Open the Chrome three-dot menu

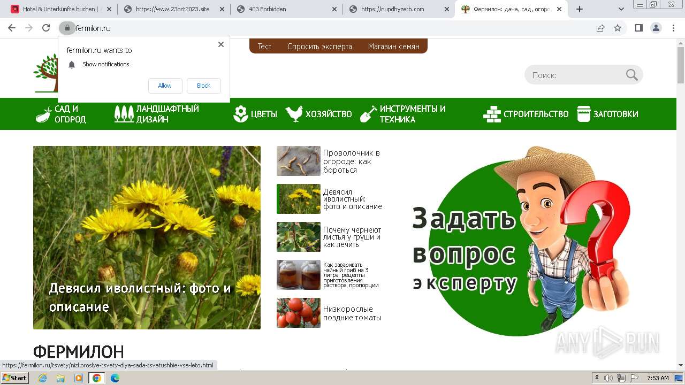tap(672, 28)
